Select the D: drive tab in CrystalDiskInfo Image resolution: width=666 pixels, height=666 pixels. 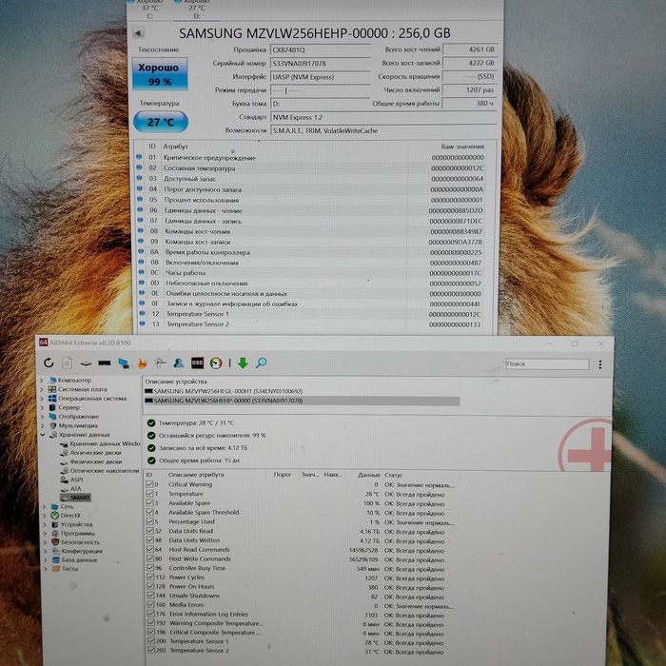[x=197, y=9]
